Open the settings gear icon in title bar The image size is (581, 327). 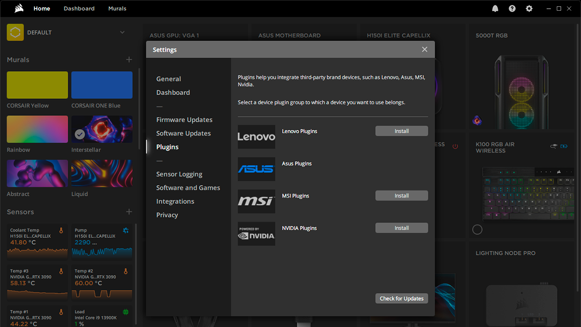point(529,9)
